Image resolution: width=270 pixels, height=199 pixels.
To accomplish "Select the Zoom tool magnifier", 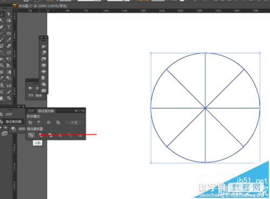I will pyautogui.click(x=9, y=98).
